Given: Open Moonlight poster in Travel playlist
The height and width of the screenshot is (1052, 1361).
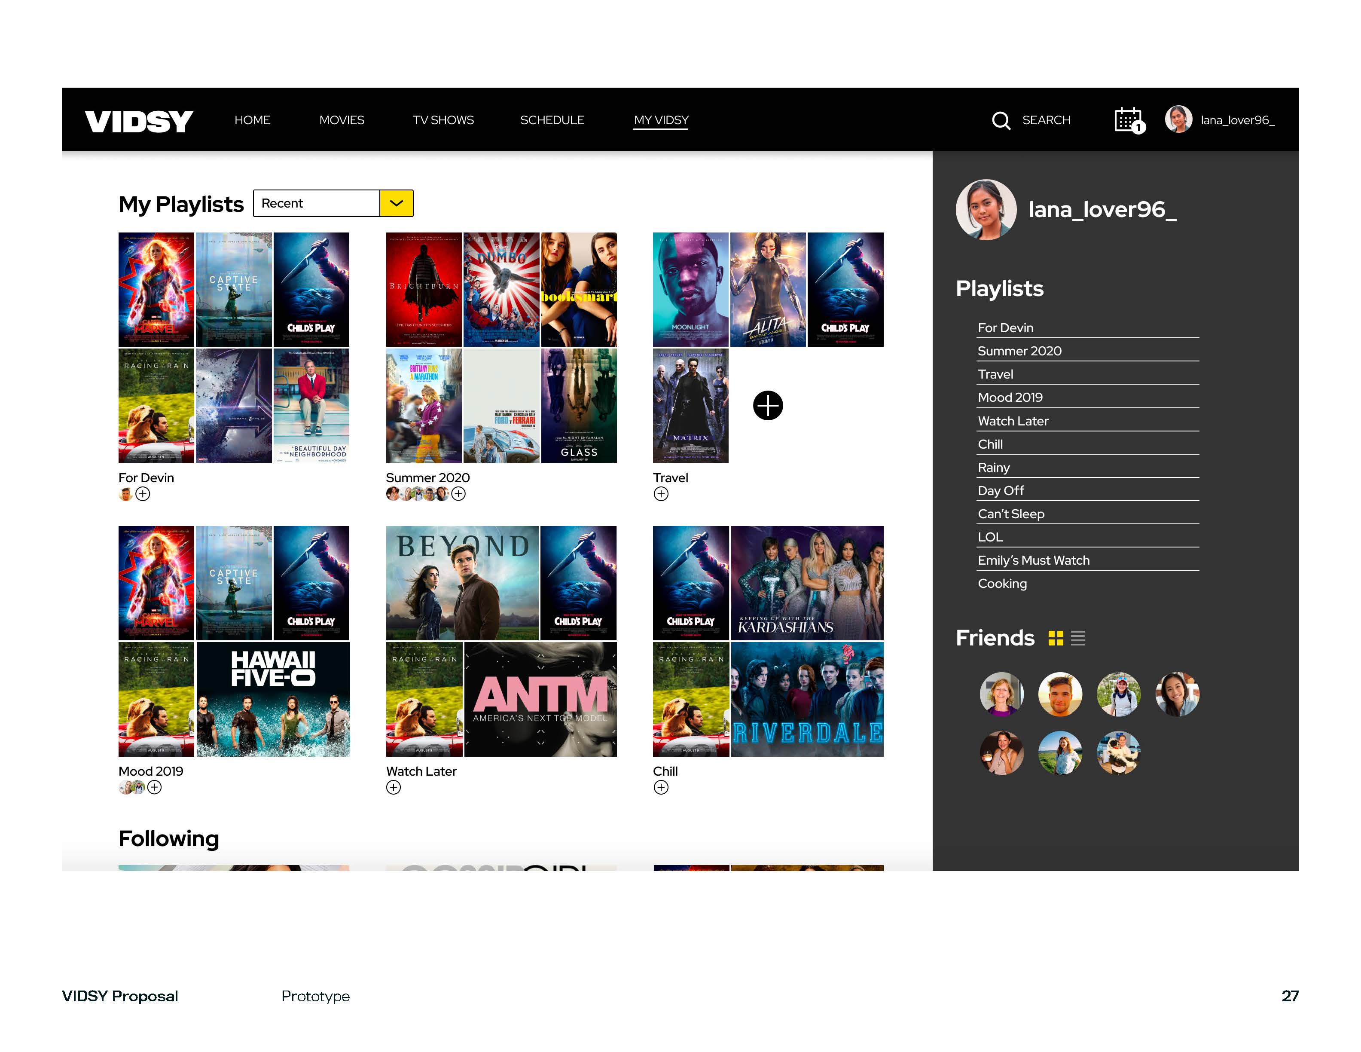Looking at the screenshot, I should coord(690,289).
